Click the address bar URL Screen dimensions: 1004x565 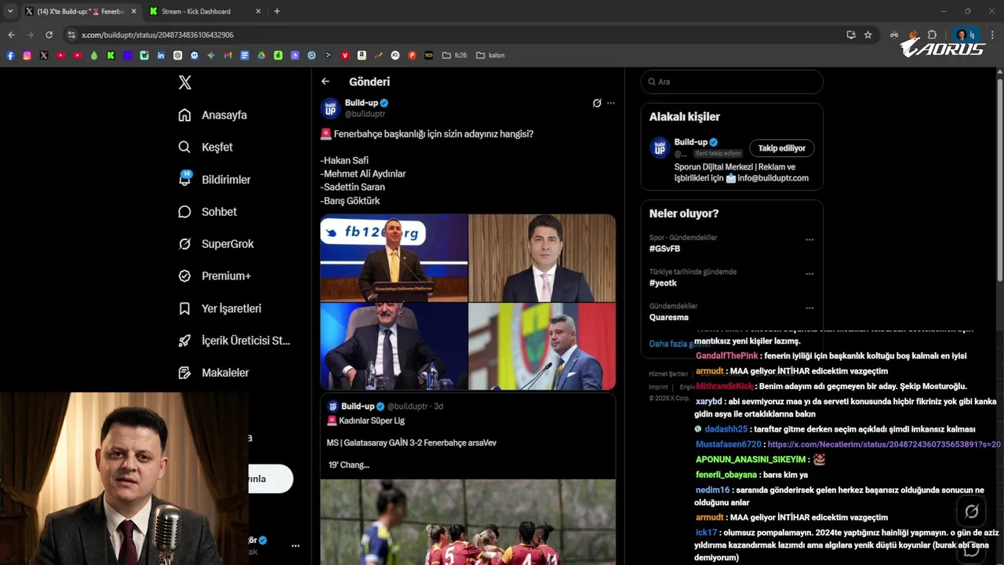[158, 35]
